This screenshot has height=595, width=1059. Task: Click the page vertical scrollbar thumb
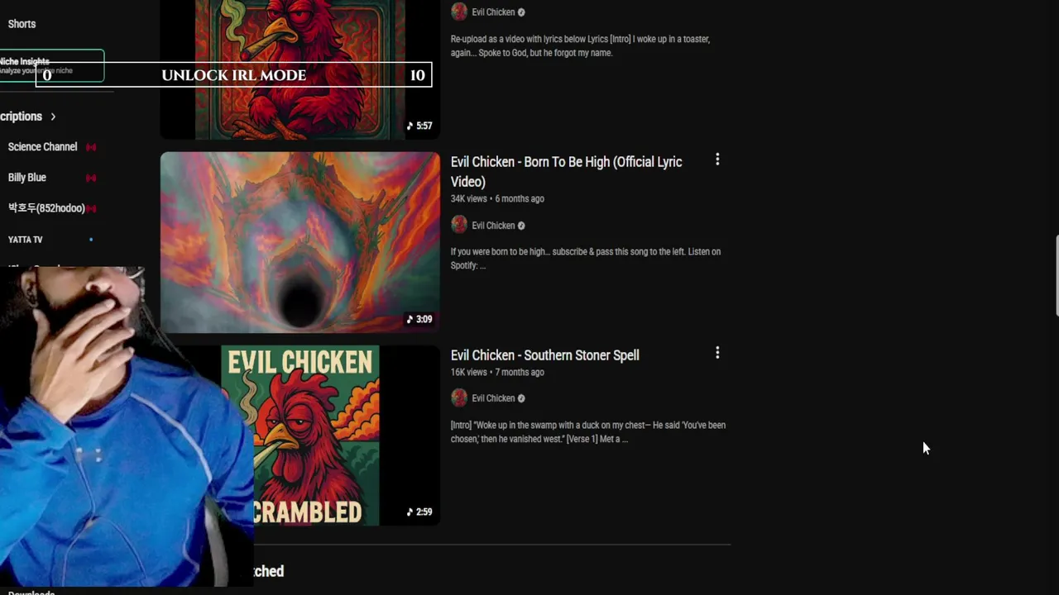(x=1056, y=275)
